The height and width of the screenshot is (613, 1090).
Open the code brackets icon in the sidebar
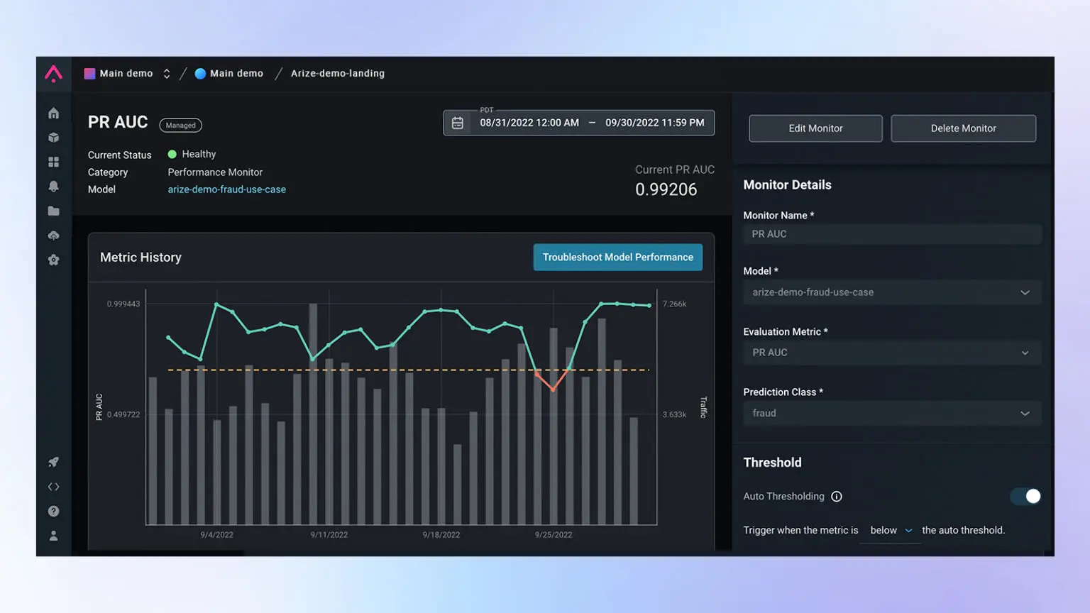coord(53,487)
